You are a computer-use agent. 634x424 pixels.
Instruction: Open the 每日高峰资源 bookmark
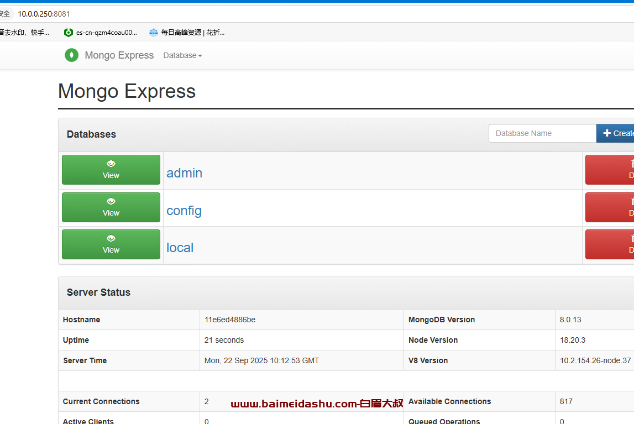[x=187, y=32]
